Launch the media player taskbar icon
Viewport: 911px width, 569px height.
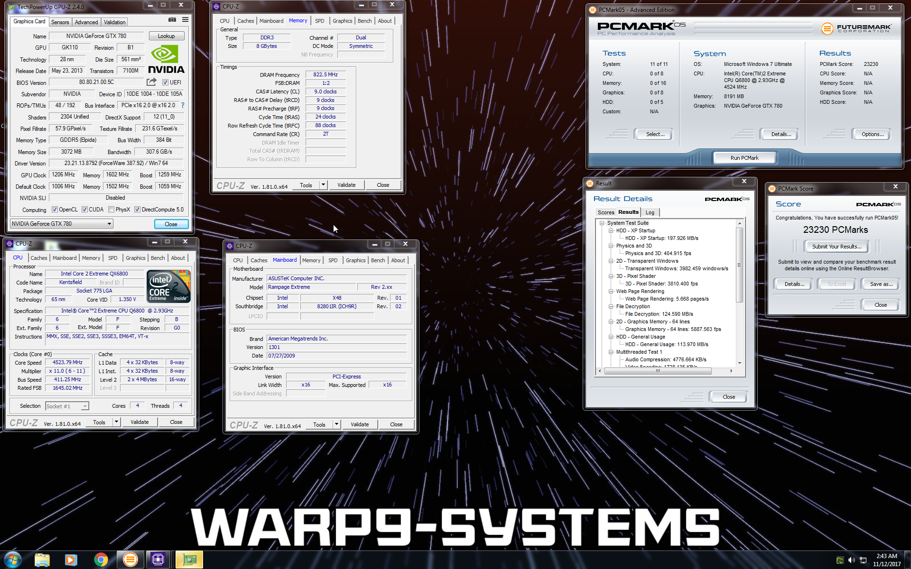[x=71, y=560]
